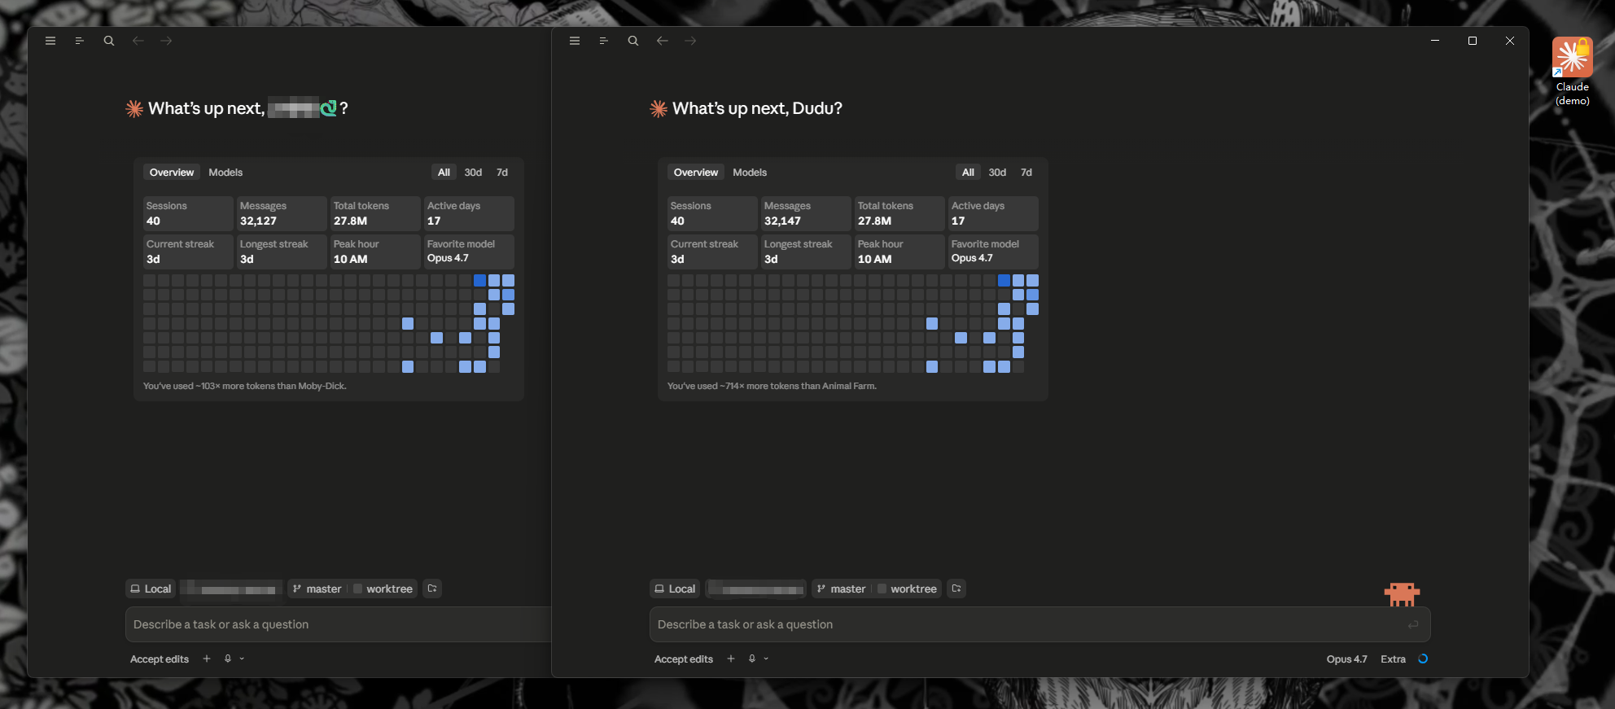Select the 7d range in the right window
Viewport: 1615px width, 709px height.
pyautogui.click(x=1026, y=172)
